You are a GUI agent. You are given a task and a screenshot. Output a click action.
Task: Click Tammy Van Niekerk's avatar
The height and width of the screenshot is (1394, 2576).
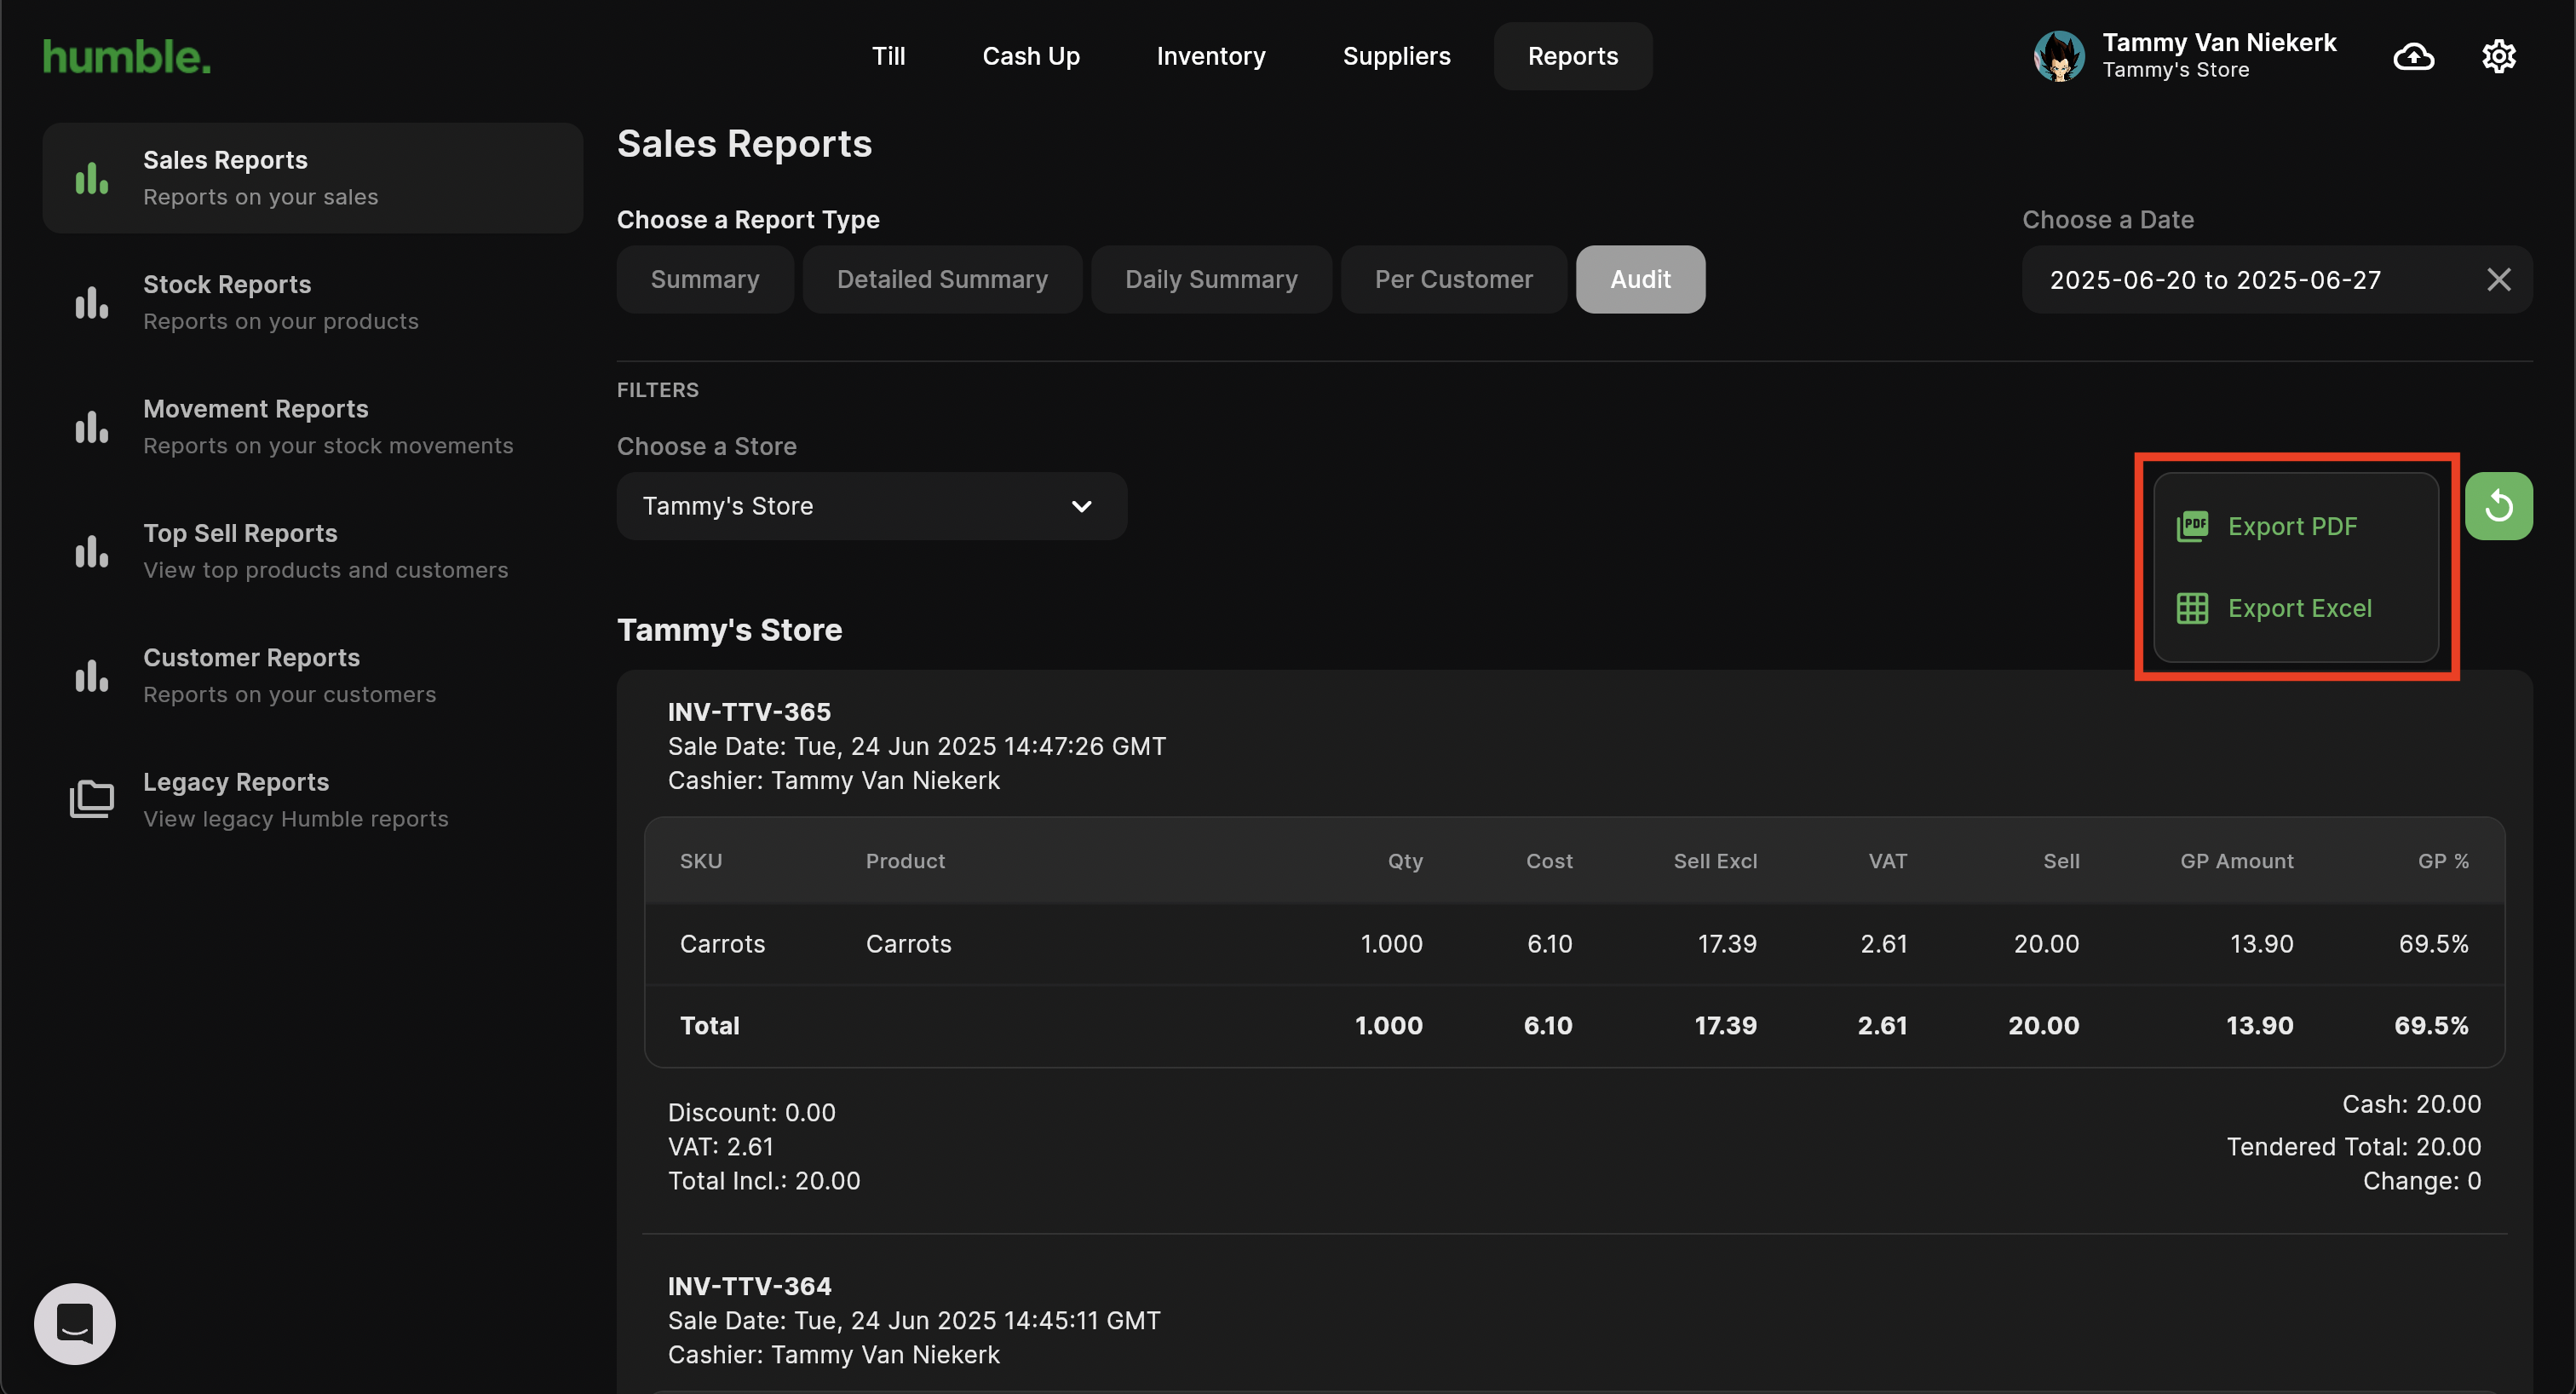pos(2058,57)
